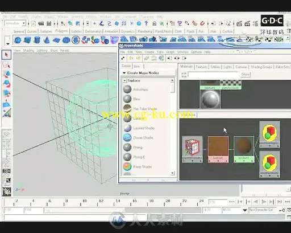Open the shelf menu arrow left of shelf
Viewport: 291px width, 233px height.
[8, 44]
